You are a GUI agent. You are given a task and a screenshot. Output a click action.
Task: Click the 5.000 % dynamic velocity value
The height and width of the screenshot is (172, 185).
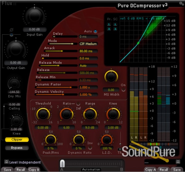pyautogui.click(x=88, y=94)
